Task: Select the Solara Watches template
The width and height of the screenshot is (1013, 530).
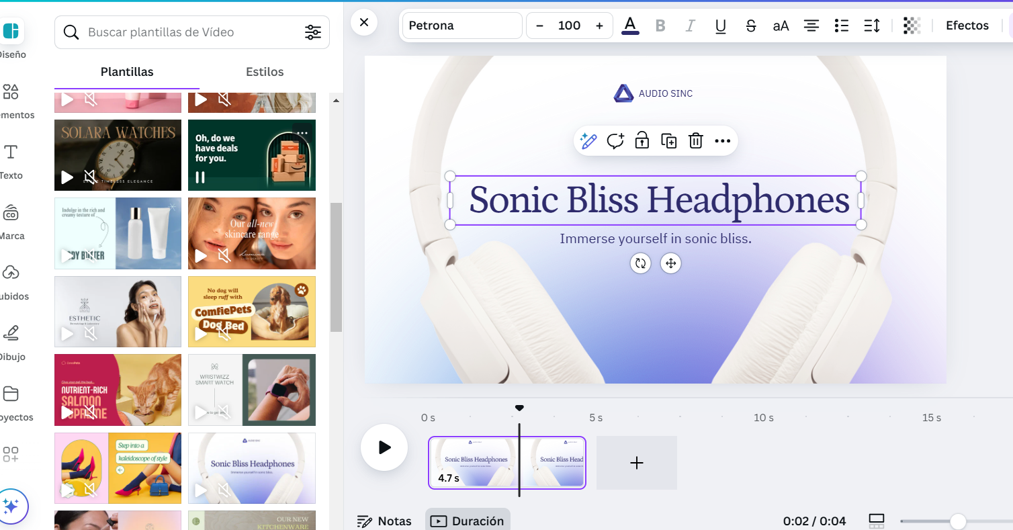Action: [x=118, y=155]
